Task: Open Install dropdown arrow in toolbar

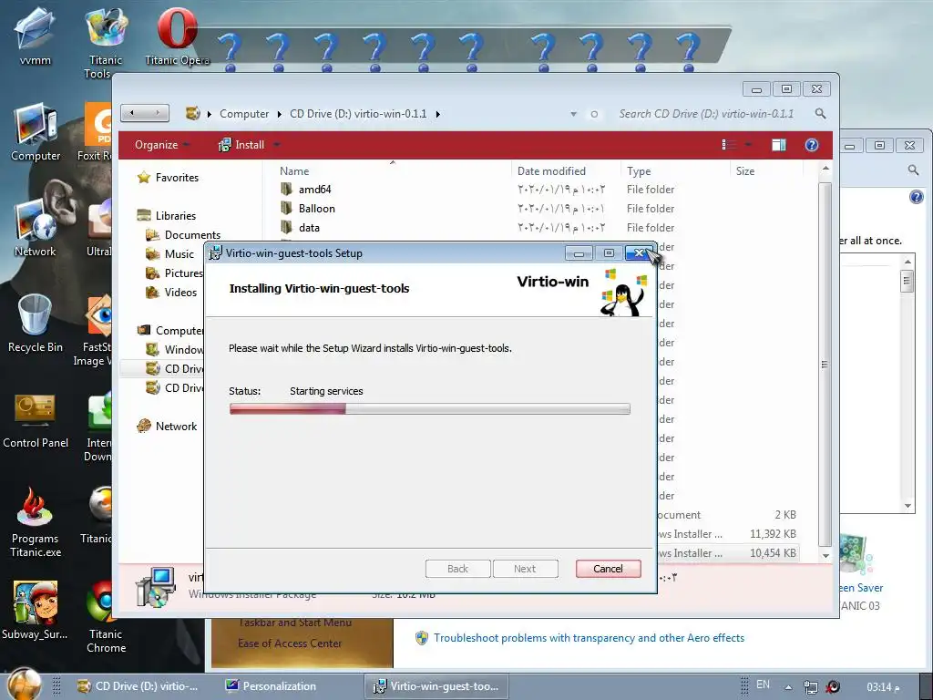Action: click(277, 145)
